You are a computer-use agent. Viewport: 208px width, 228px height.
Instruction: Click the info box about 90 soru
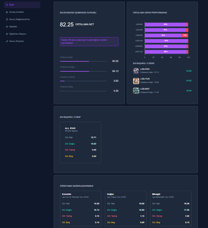89,42
